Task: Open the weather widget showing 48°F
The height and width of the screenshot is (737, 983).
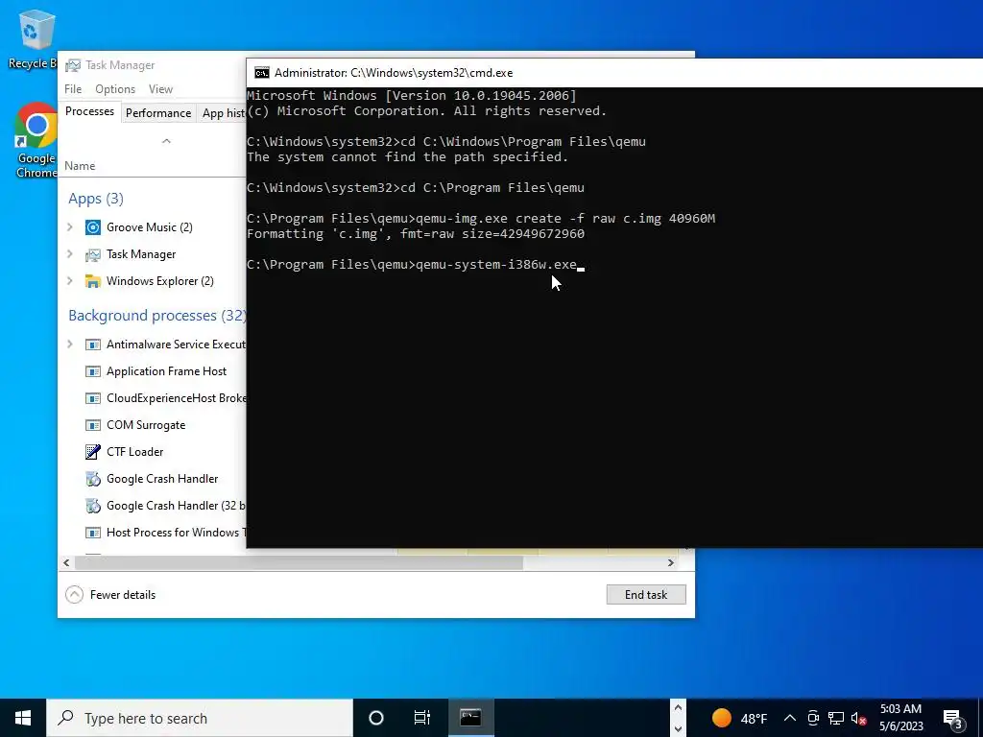Action: [x=739, y=718]
